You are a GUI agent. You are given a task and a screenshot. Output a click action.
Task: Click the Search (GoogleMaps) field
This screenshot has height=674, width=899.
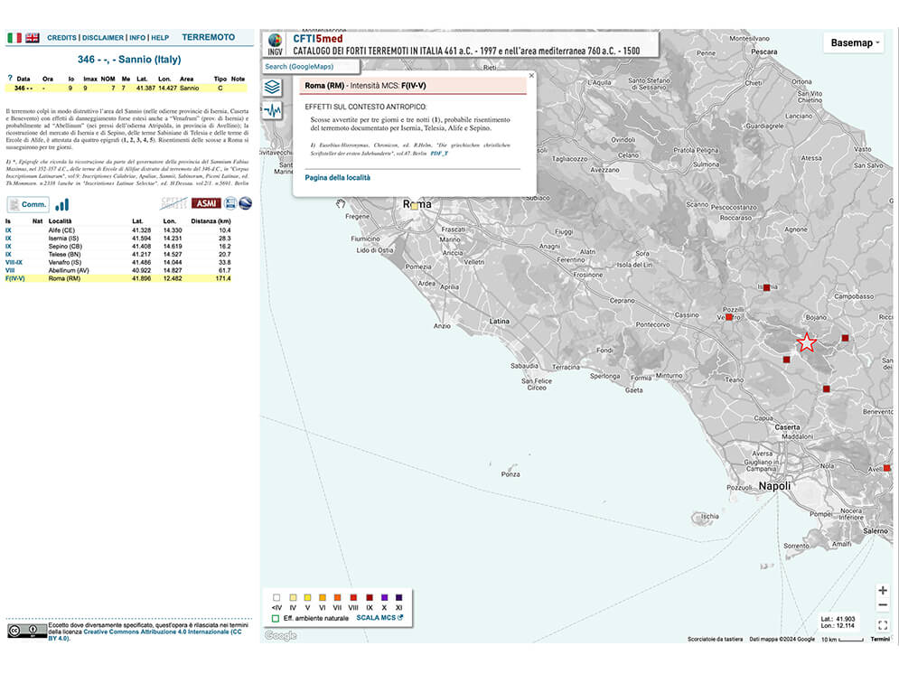[312, 67]
